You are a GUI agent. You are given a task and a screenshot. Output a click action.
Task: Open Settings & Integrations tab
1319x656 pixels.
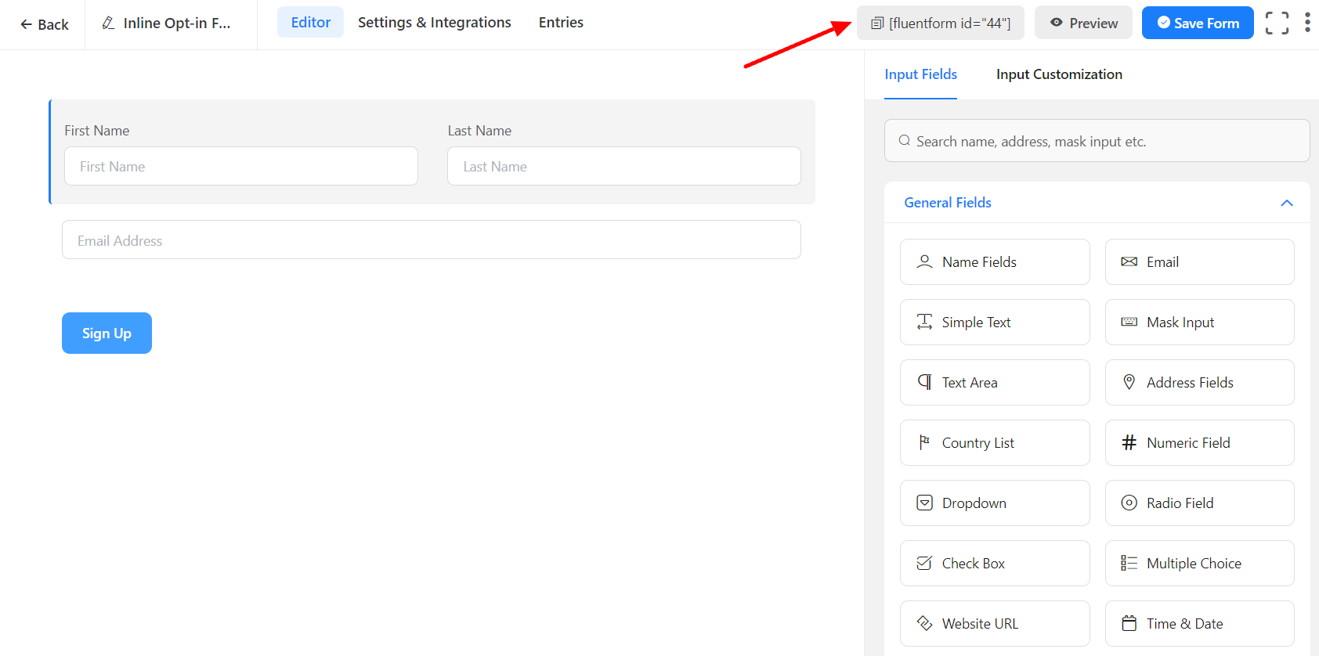(x=434, y=23)
